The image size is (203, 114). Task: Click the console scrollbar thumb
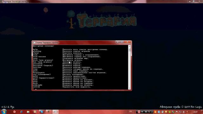pyautogui.click(x=129, y=50)
